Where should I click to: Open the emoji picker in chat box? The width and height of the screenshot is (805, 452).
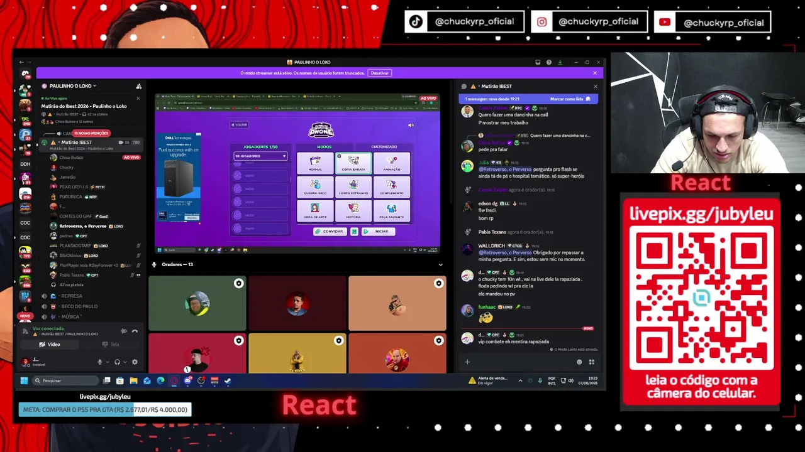(x=579, y=362)
